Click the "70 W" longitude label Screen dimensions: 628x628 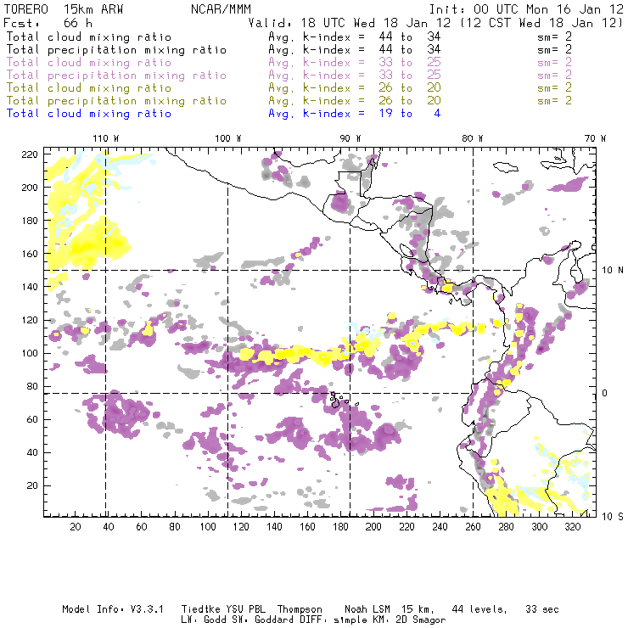pyautogui.click(x=595, y=138)
